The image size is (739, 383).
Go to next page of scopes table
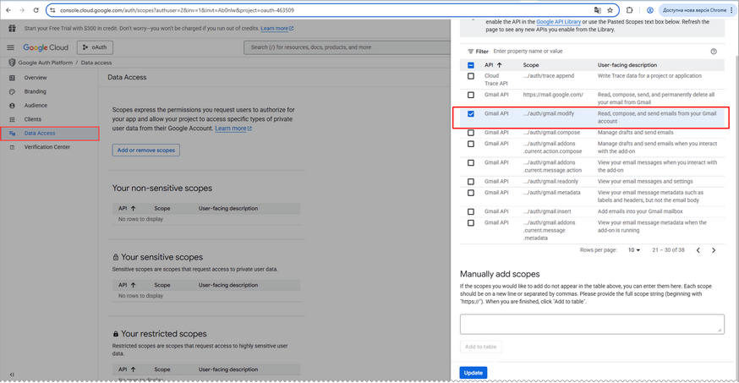tap(714, 250)
